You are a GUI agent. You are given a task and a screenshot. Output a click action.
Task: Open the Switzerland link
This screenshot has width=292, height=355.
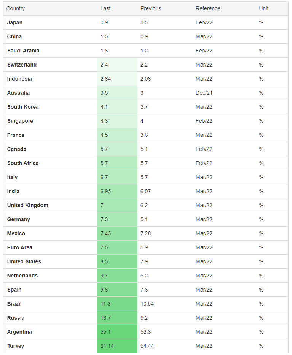pos(22,65)
